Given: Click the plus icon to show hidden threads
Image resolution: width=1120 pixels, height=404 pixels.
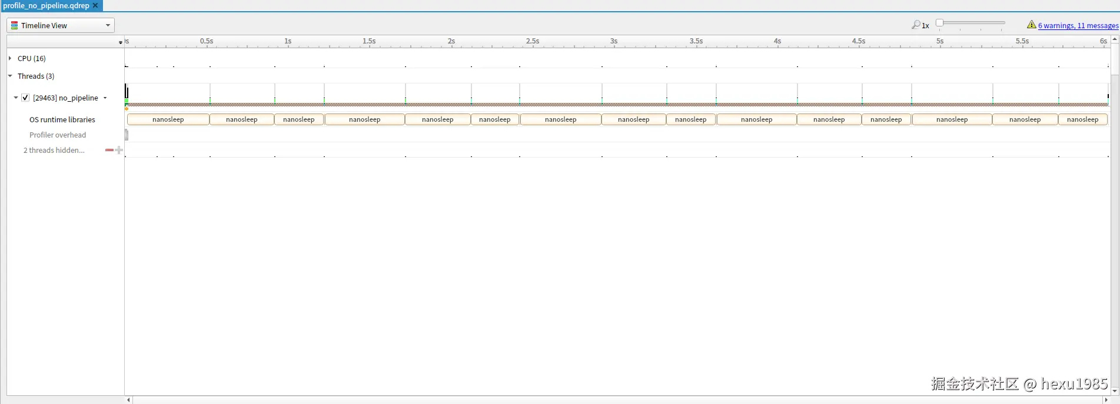Looking at the screenshot, I should [x=119, y=150].
